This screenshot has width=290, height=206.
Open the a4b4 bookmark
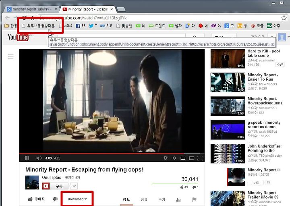(66, 26)
